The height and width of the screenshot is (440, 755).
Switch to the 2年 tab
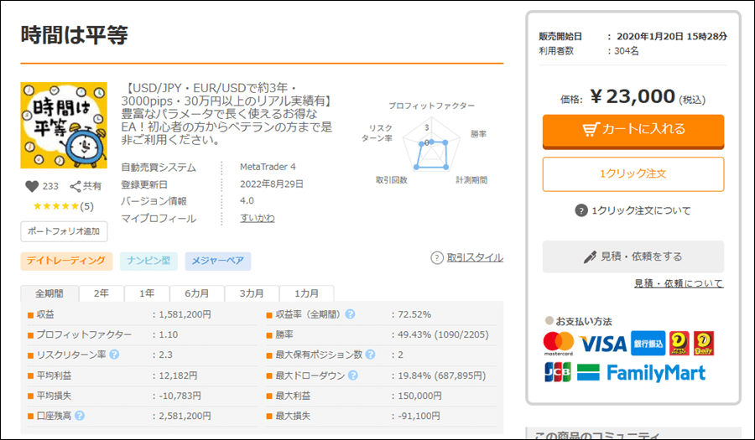(101, 293)
